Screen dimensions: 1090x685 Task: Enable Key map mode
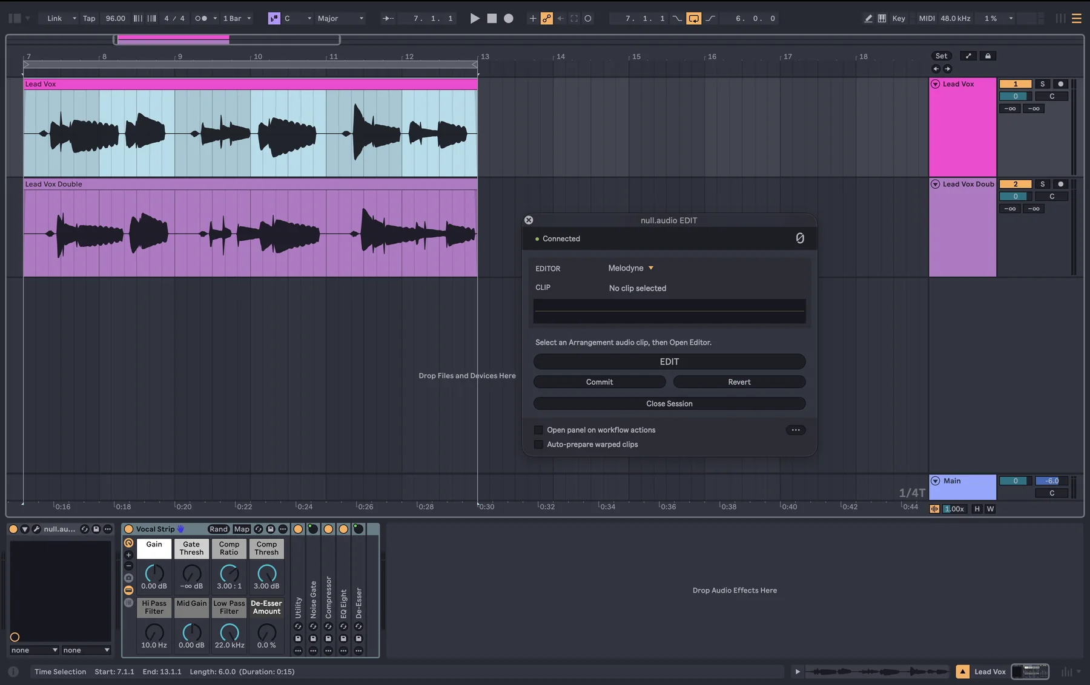(899, 18)
